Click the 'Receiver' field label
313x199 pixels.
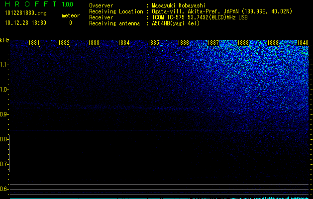101,17
